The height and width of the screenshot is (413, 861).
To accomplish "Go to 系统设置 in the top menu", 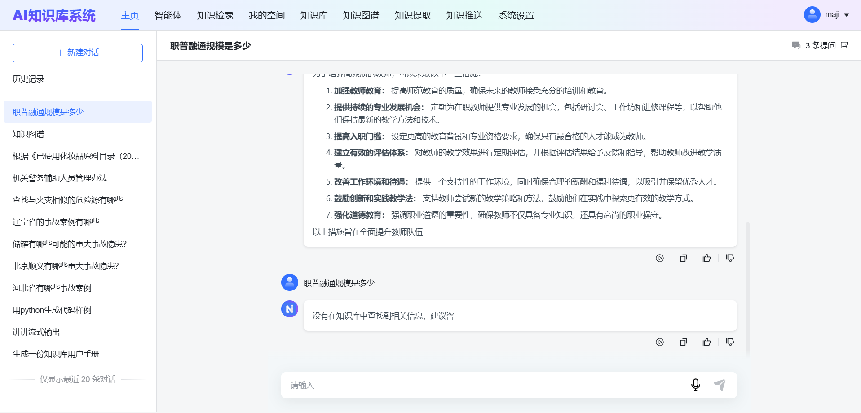I will (x=516, y=15).
